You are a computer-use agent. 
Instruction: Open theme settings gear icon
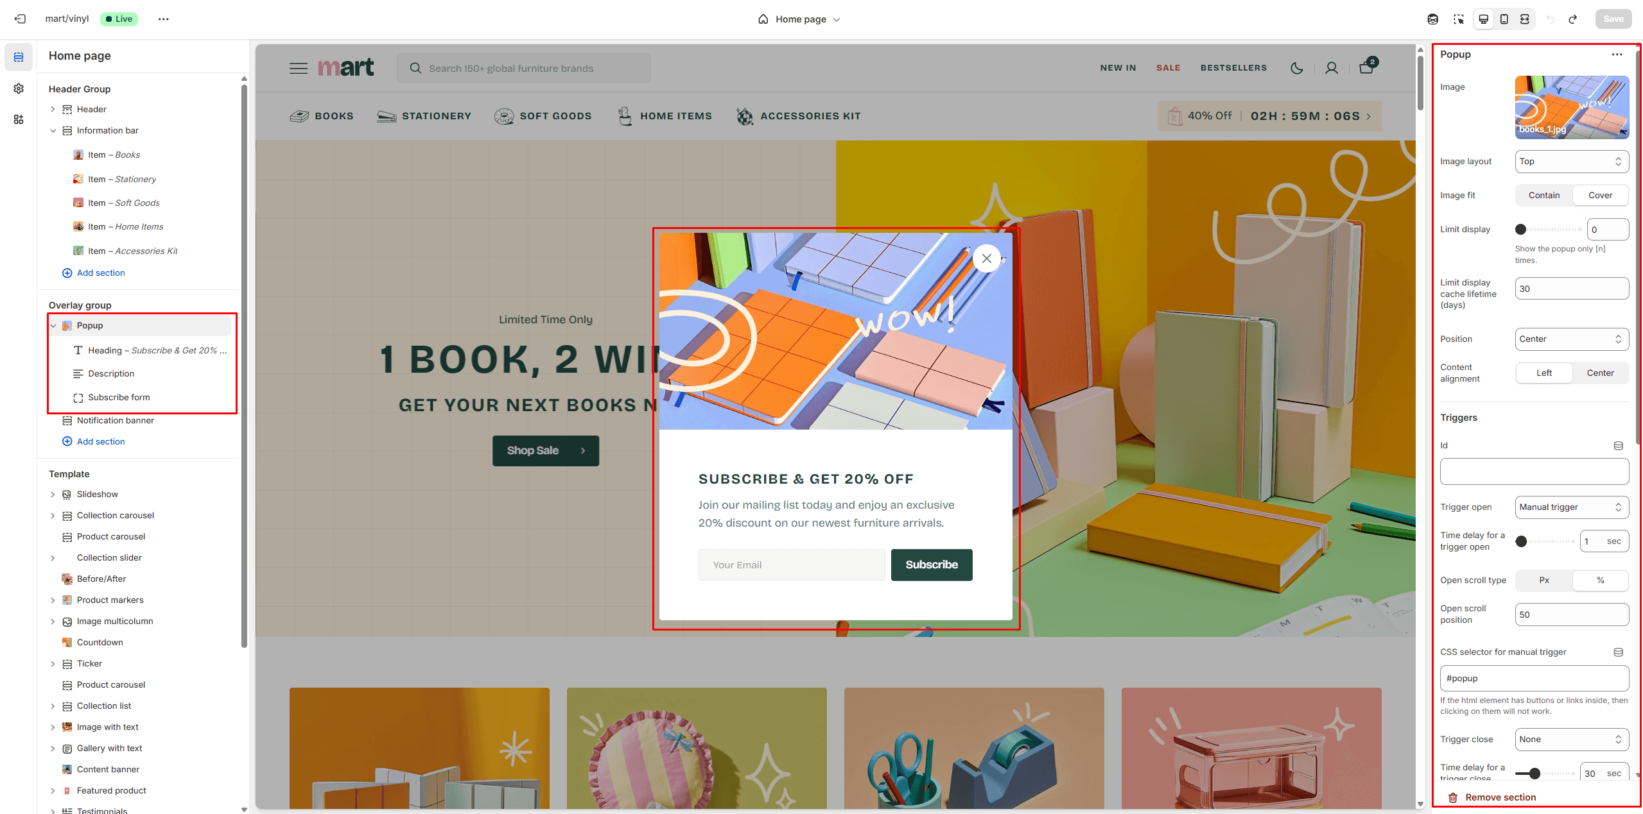(19, 89)
